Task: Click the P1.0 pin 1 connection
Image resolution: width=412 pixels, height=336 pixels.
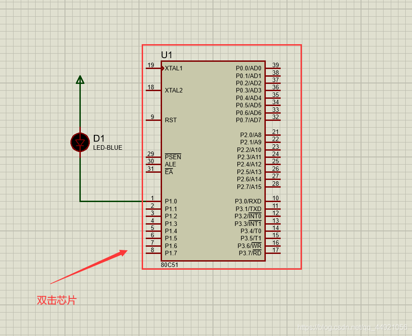Action: click(153, 201)
